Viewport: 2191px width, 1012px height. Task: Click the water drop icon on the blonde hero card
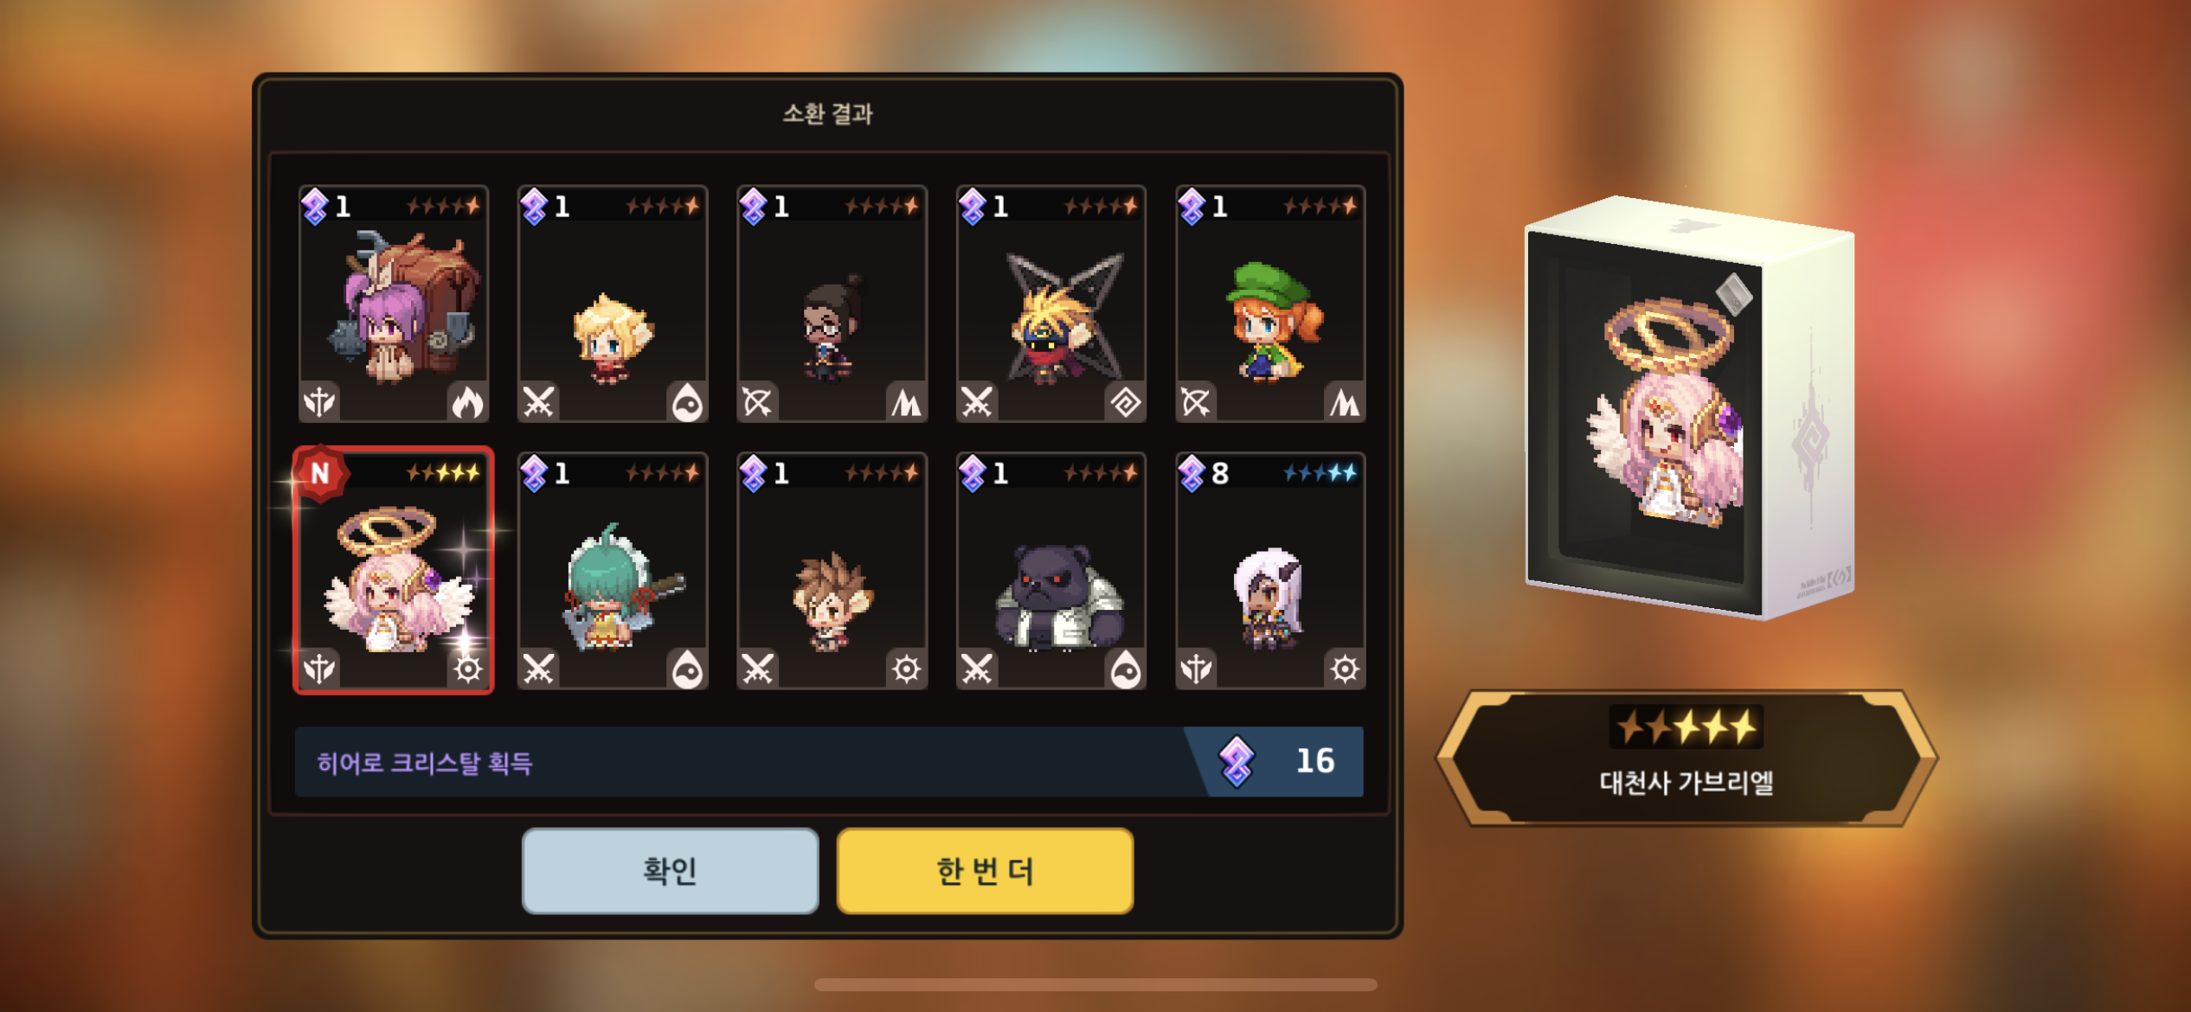tap(688, 402)
